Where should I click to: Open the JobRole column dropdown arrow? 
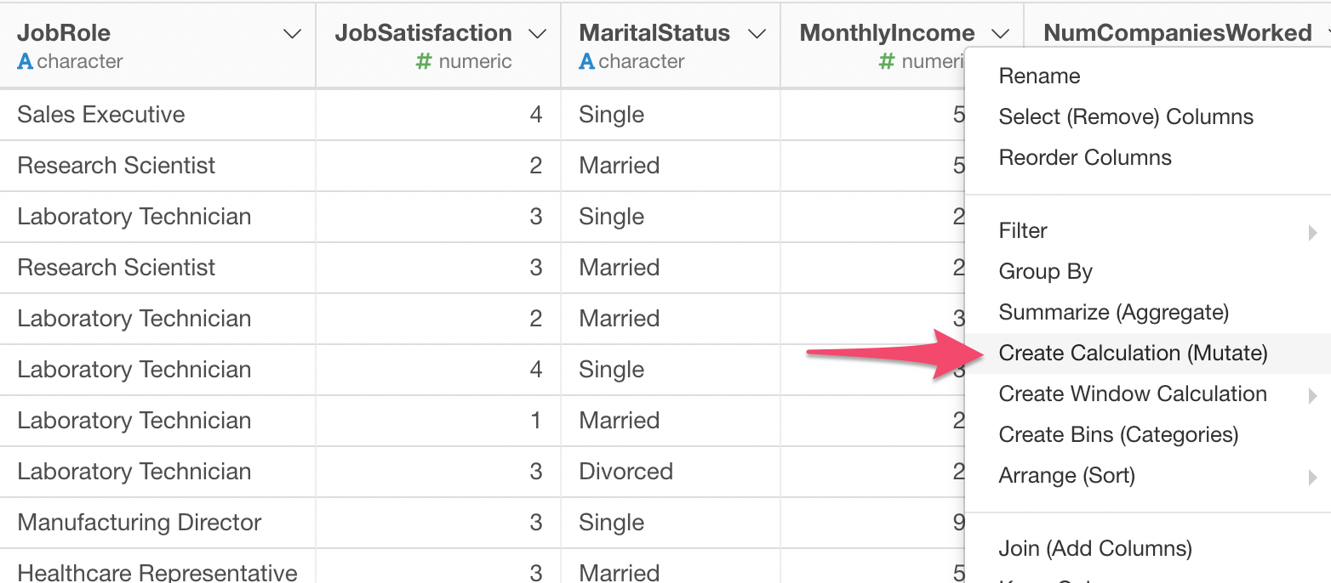(292, 34)
